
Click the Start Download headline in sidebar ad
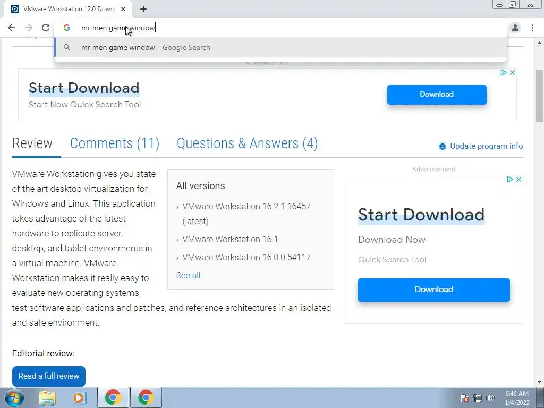421,215
